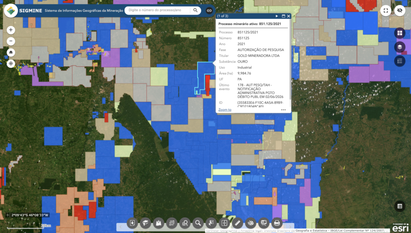411x233 pixels.
Task: Run the process number search
Action: (195, 10)
